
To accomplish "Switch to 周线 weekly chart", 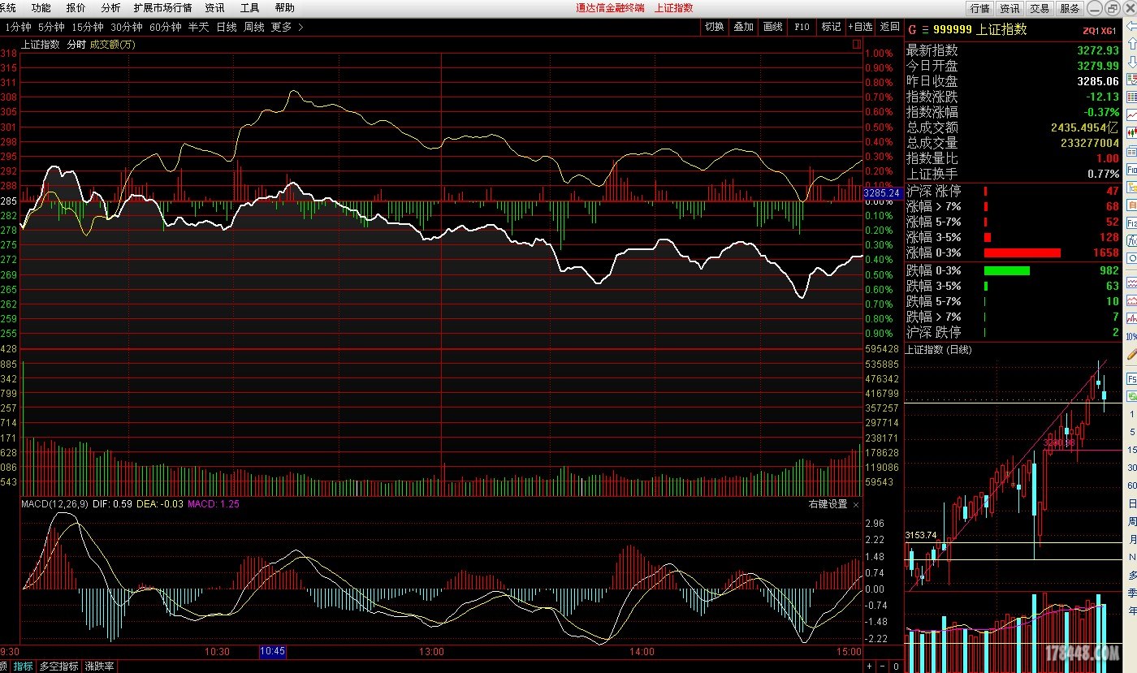I will (x=253, y=27).
